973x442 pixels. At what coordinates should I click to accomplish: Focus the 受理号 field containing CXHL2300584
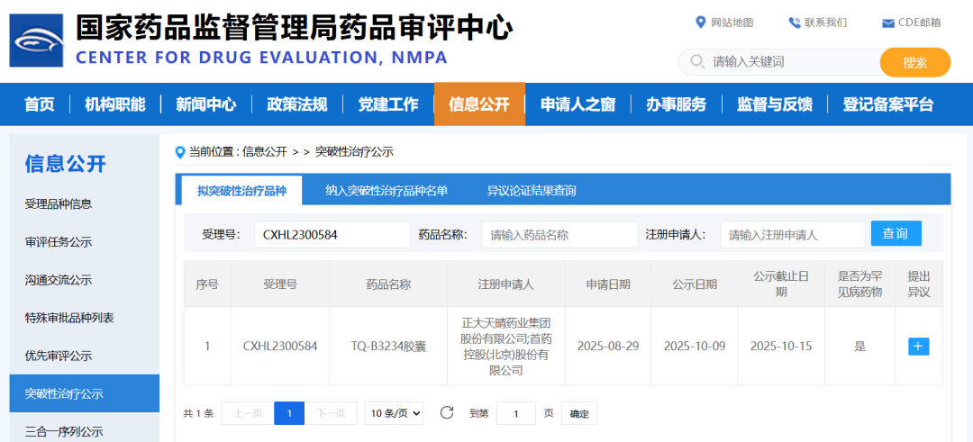point(332,234)
